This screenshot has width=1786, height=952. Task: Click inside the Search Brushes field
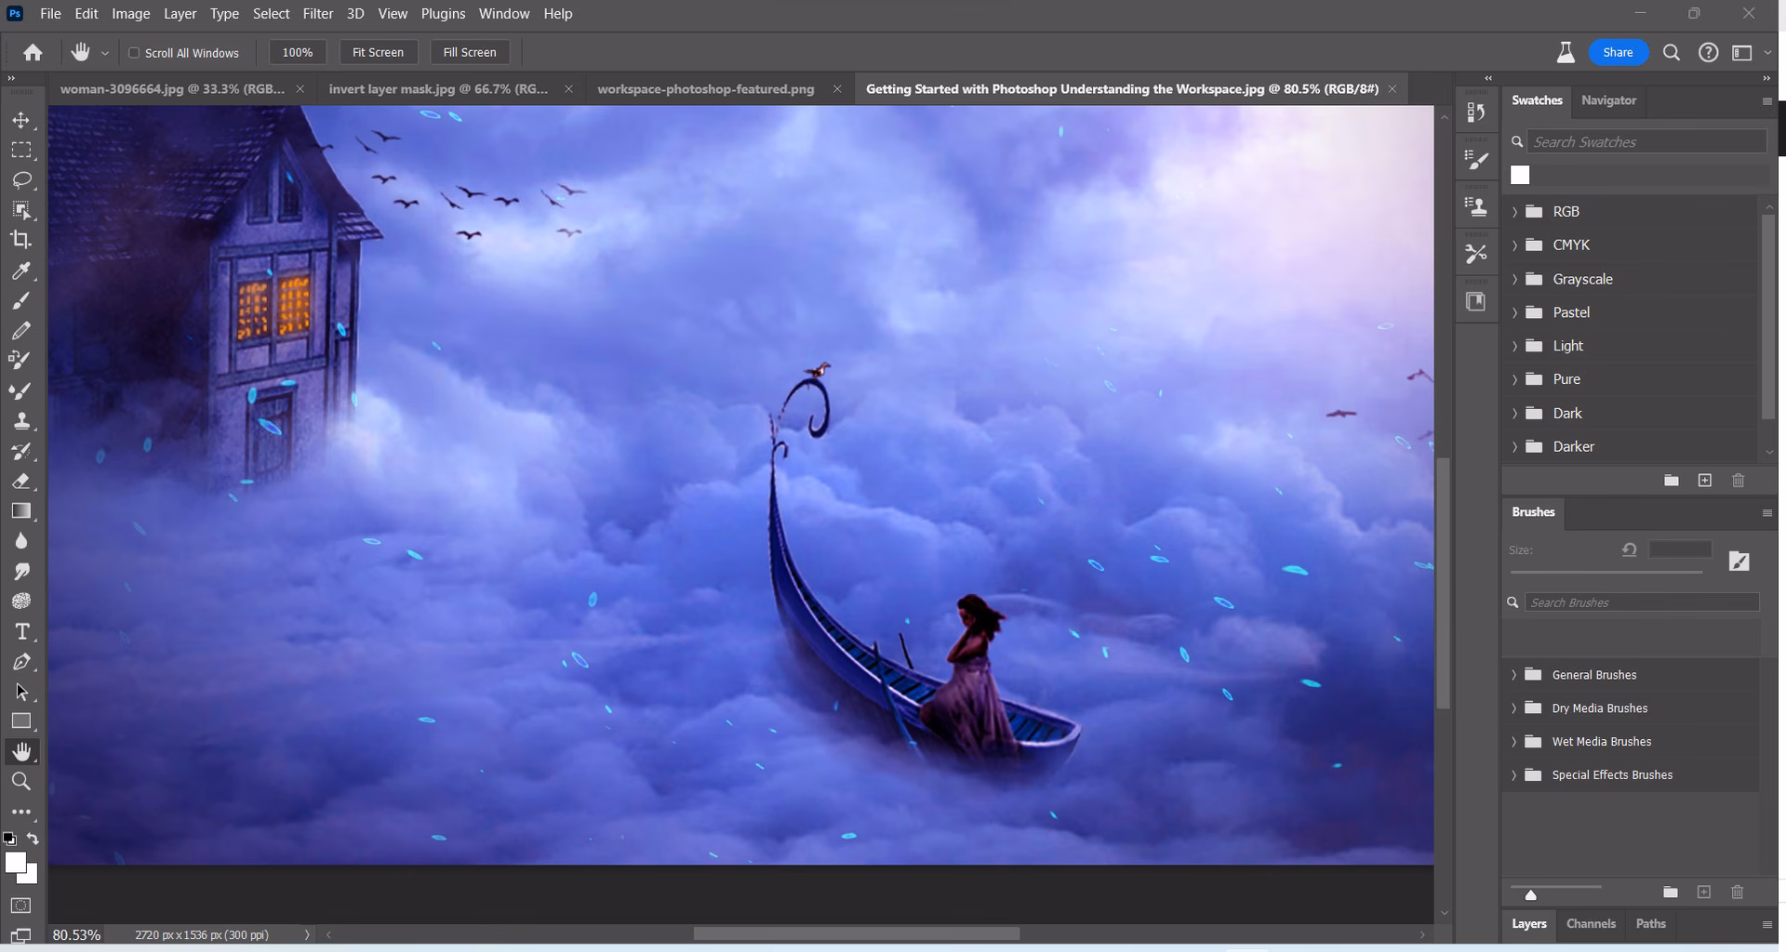coord(1642,602)
